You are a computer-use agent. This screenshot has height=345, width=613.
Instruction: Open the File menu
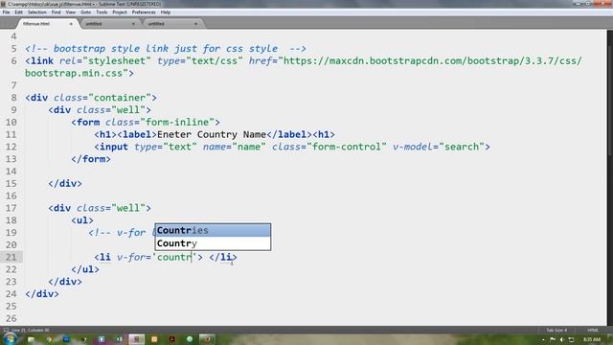click(x=6, y=12)
